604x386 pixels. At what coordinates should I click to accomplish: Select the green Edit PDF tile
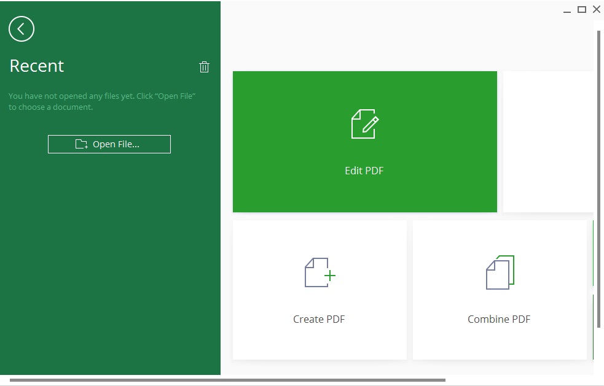[364, 141]
